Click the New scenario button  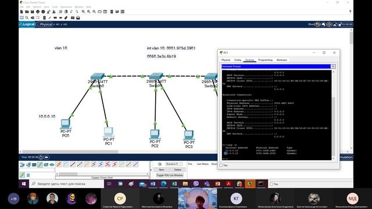pos(162,170)
